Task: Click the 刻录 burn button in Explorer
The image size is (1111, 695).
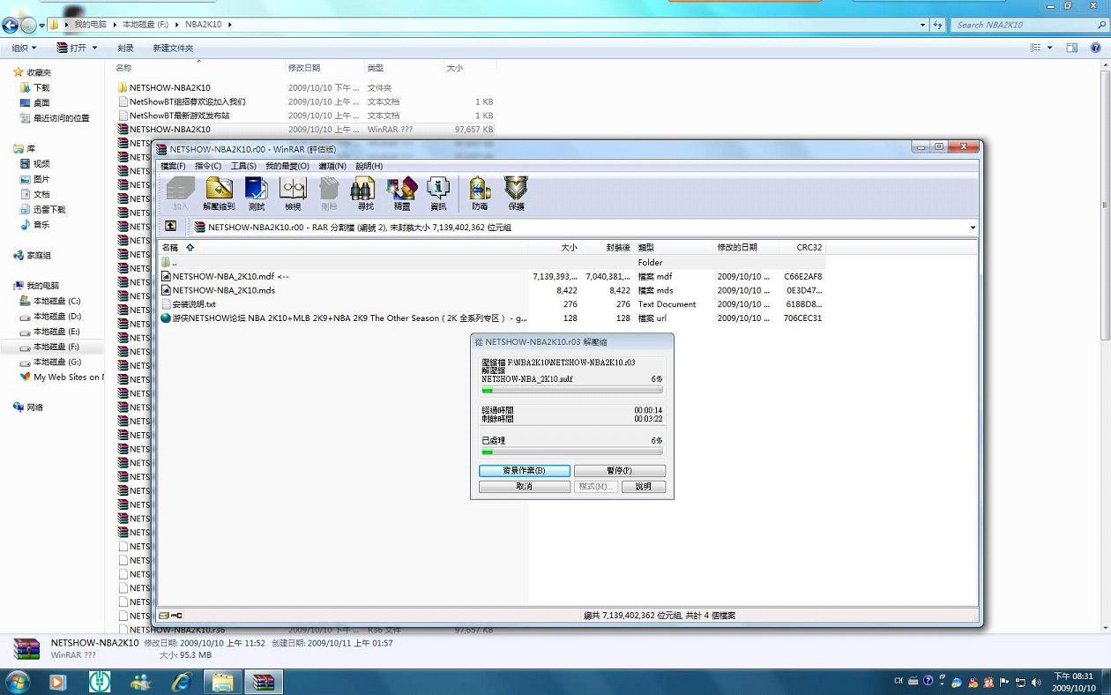Action: click(126, 48)
